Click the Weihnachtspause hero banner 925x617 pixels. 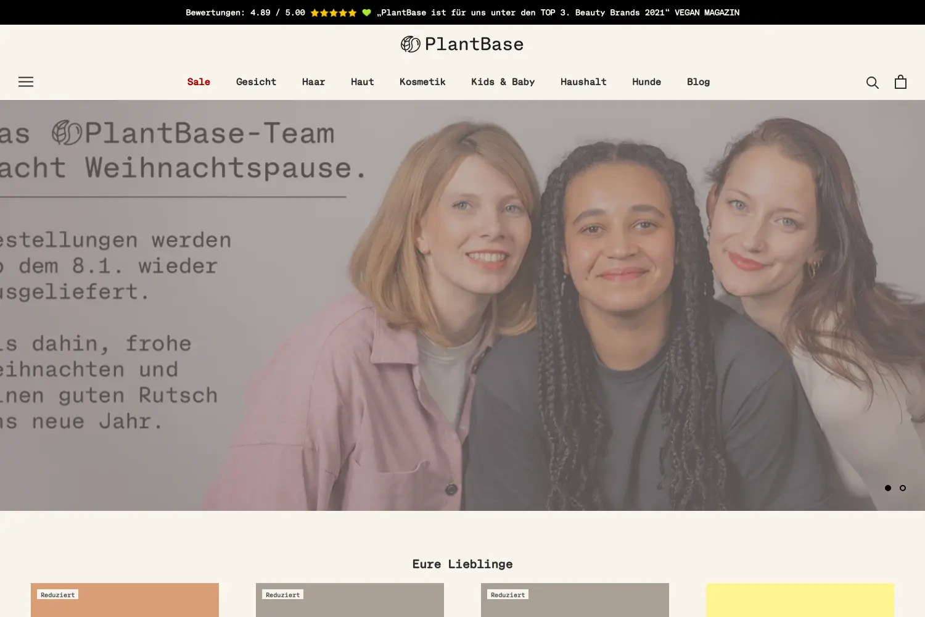[x=462, y=305]
